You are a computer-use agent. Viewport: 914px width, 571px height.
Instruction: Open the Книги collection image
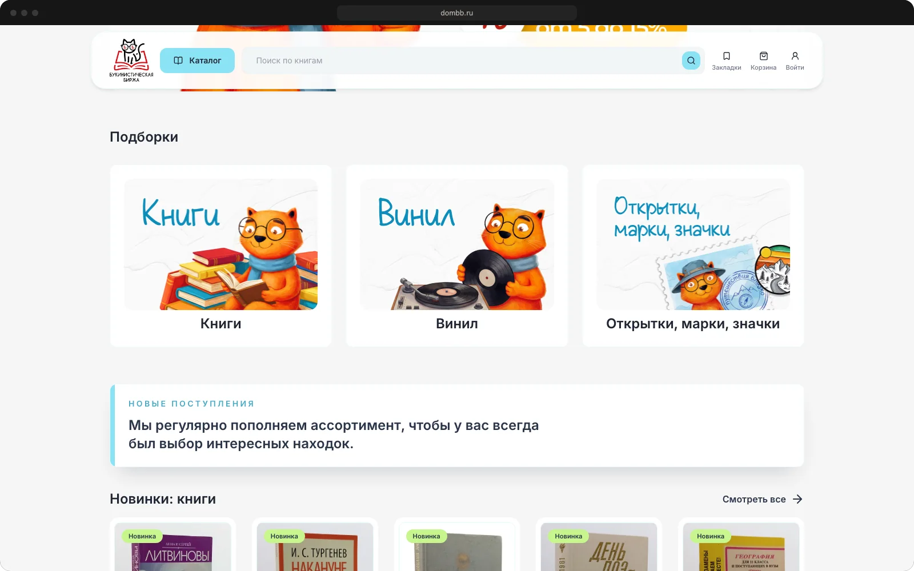pos(221,244)
